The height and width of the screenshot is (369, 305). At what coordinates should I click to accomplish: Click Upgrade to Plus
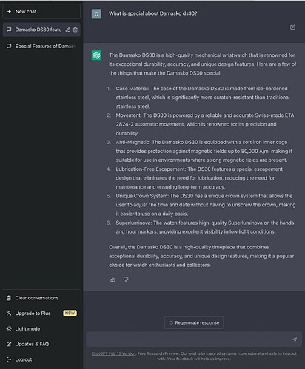click(x=29, y=313)
